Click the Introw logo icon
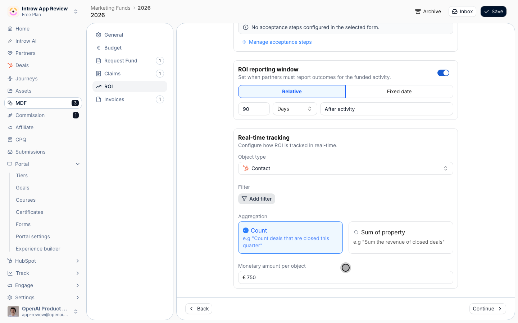Screen dimensions: 518x323 coord(13,11)
